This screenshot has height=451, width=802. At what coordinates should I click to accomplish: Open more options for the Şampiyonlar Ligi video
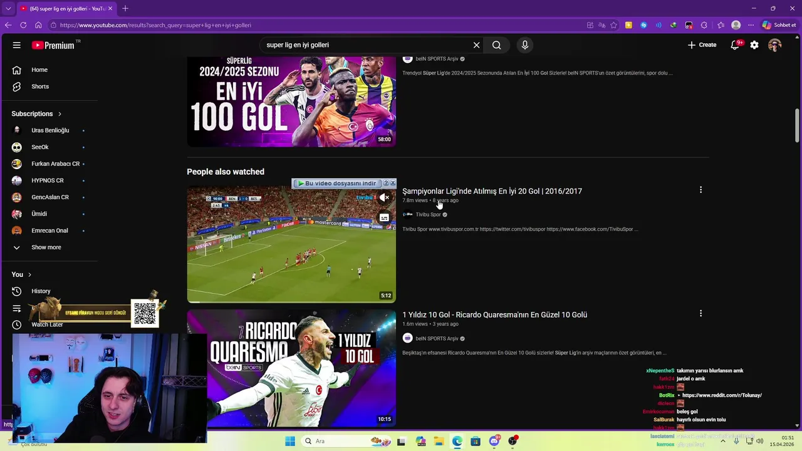[x=700, y=190]
